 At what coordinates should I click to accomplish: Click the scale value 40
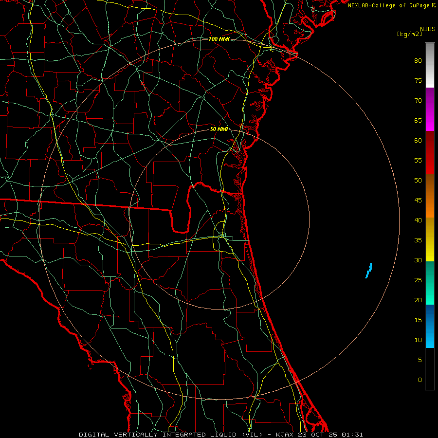pos(418,220)
